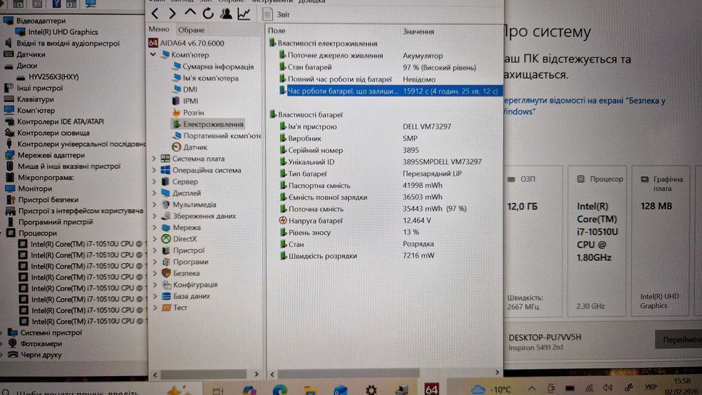Collapse the Комп'ютер tree node
Image resolution: width=702 pixels, height=395 pixels.
pos(153,55)
